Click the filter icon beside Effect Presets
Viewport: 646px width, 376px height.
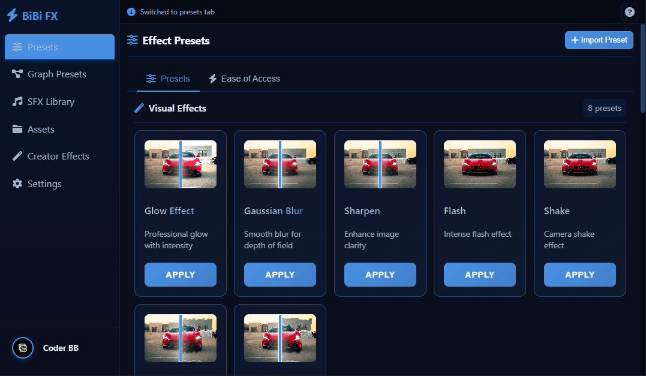(x=132, y=41)
